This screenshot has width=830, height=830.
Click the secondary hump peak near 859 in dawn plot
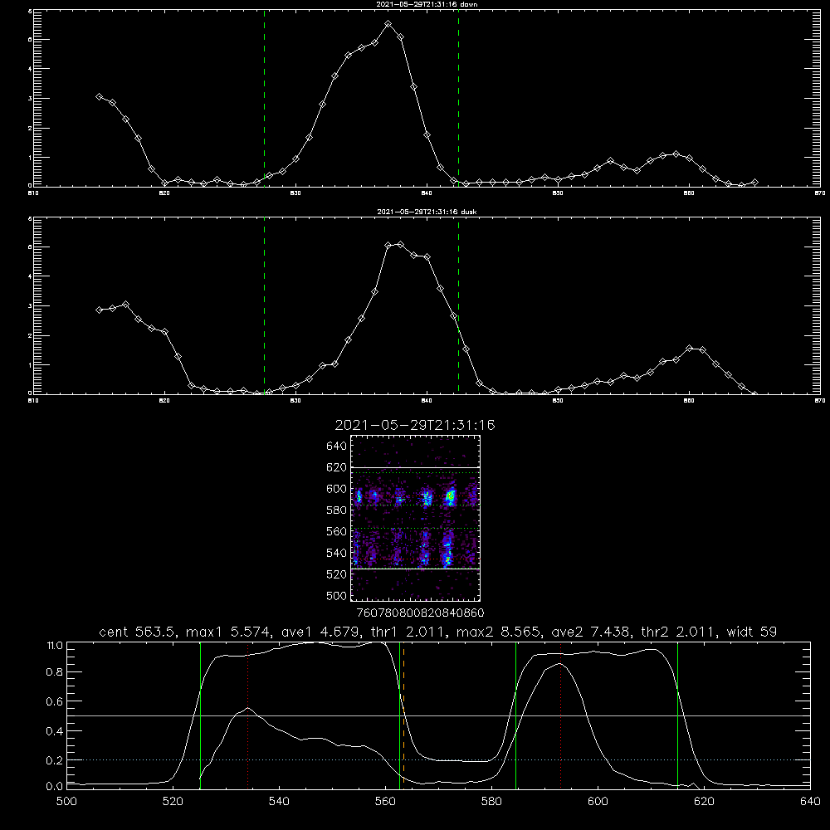coord(676,154)
